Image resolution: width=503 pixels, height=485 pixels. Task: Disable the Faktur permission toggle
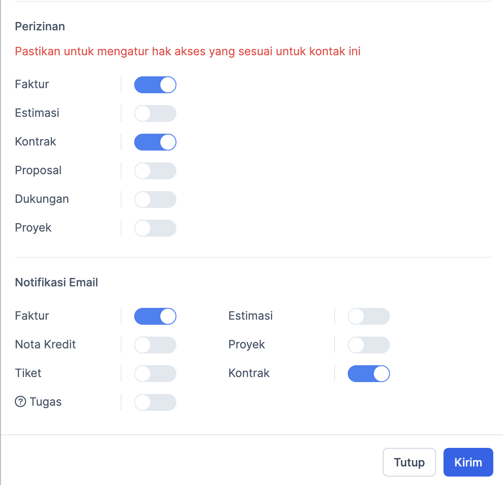click(155, 85)
